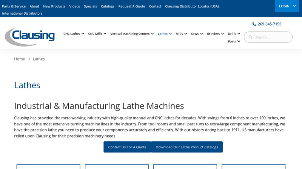Image resolution: width=302 pixels, height=169 pixels.
Task: Open the Grinders menu item
Action: click(x=213, y=34)
